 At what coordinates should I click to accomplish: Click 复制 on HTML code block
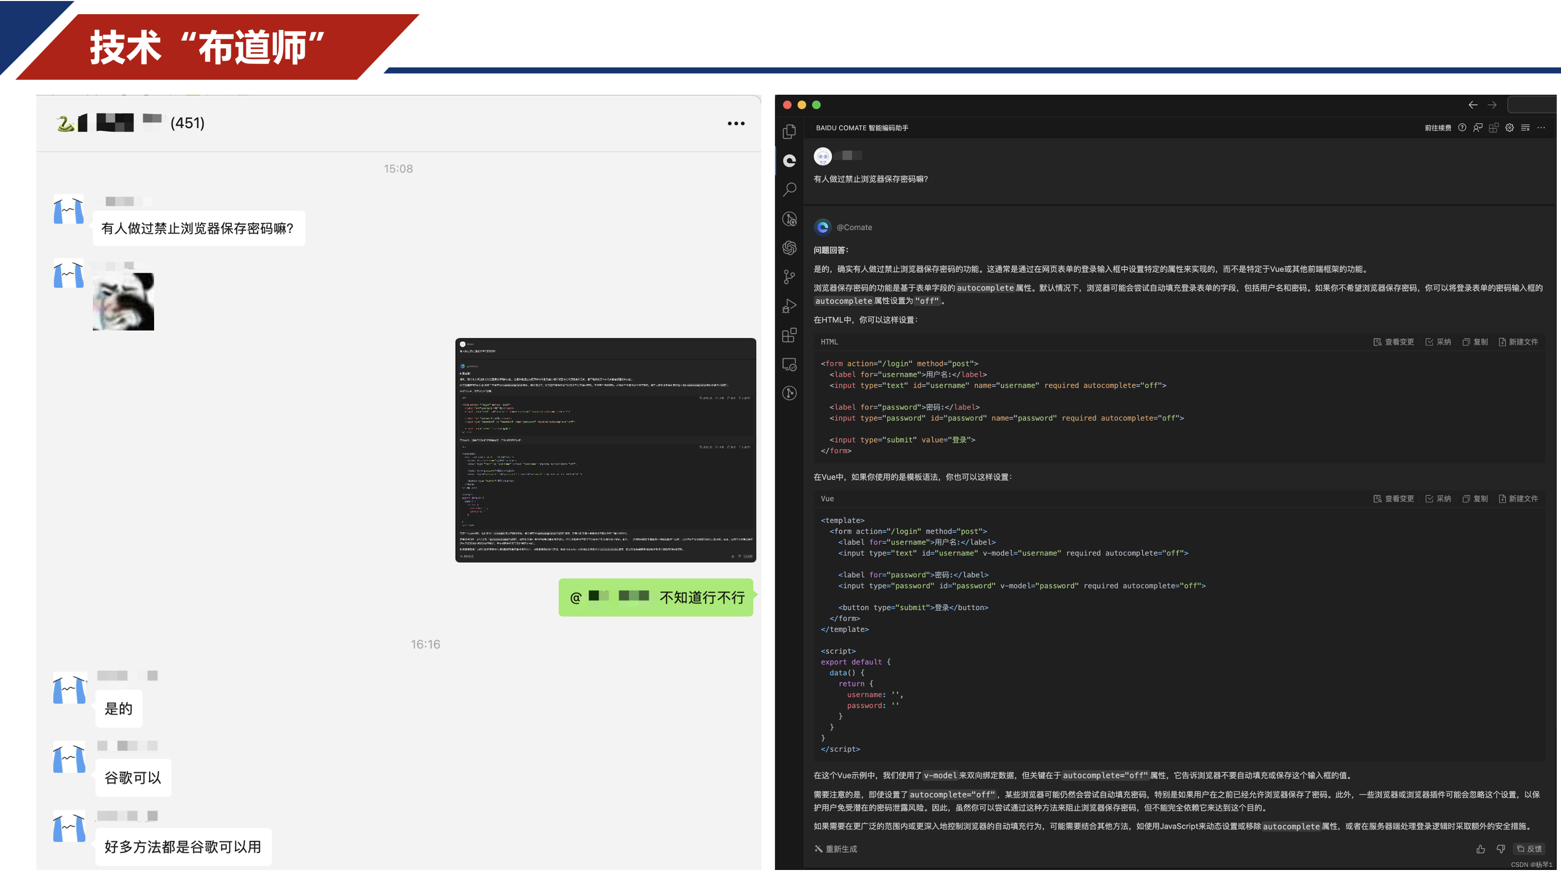pyautogui.click(x=1474, y=342)
